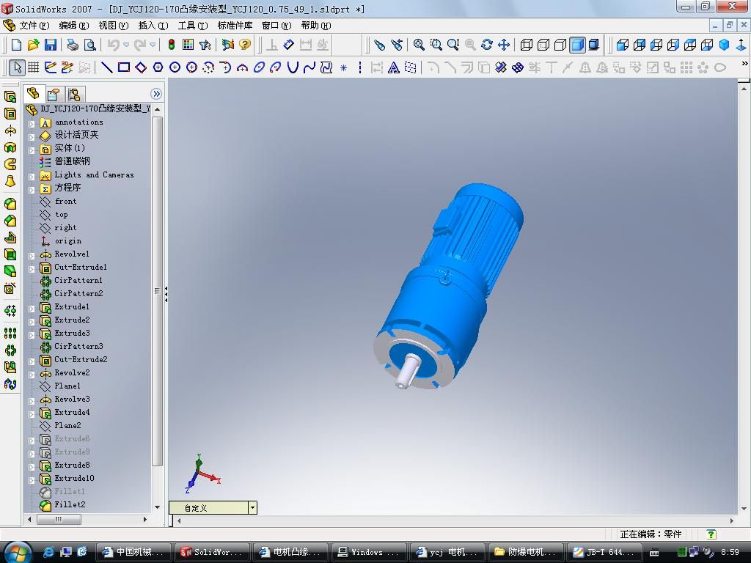Select the Fillet2 feature in tree
751x563 pixels.
coord(70,504)
